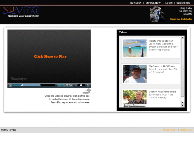Click the Email Me link

click(188, 14)
